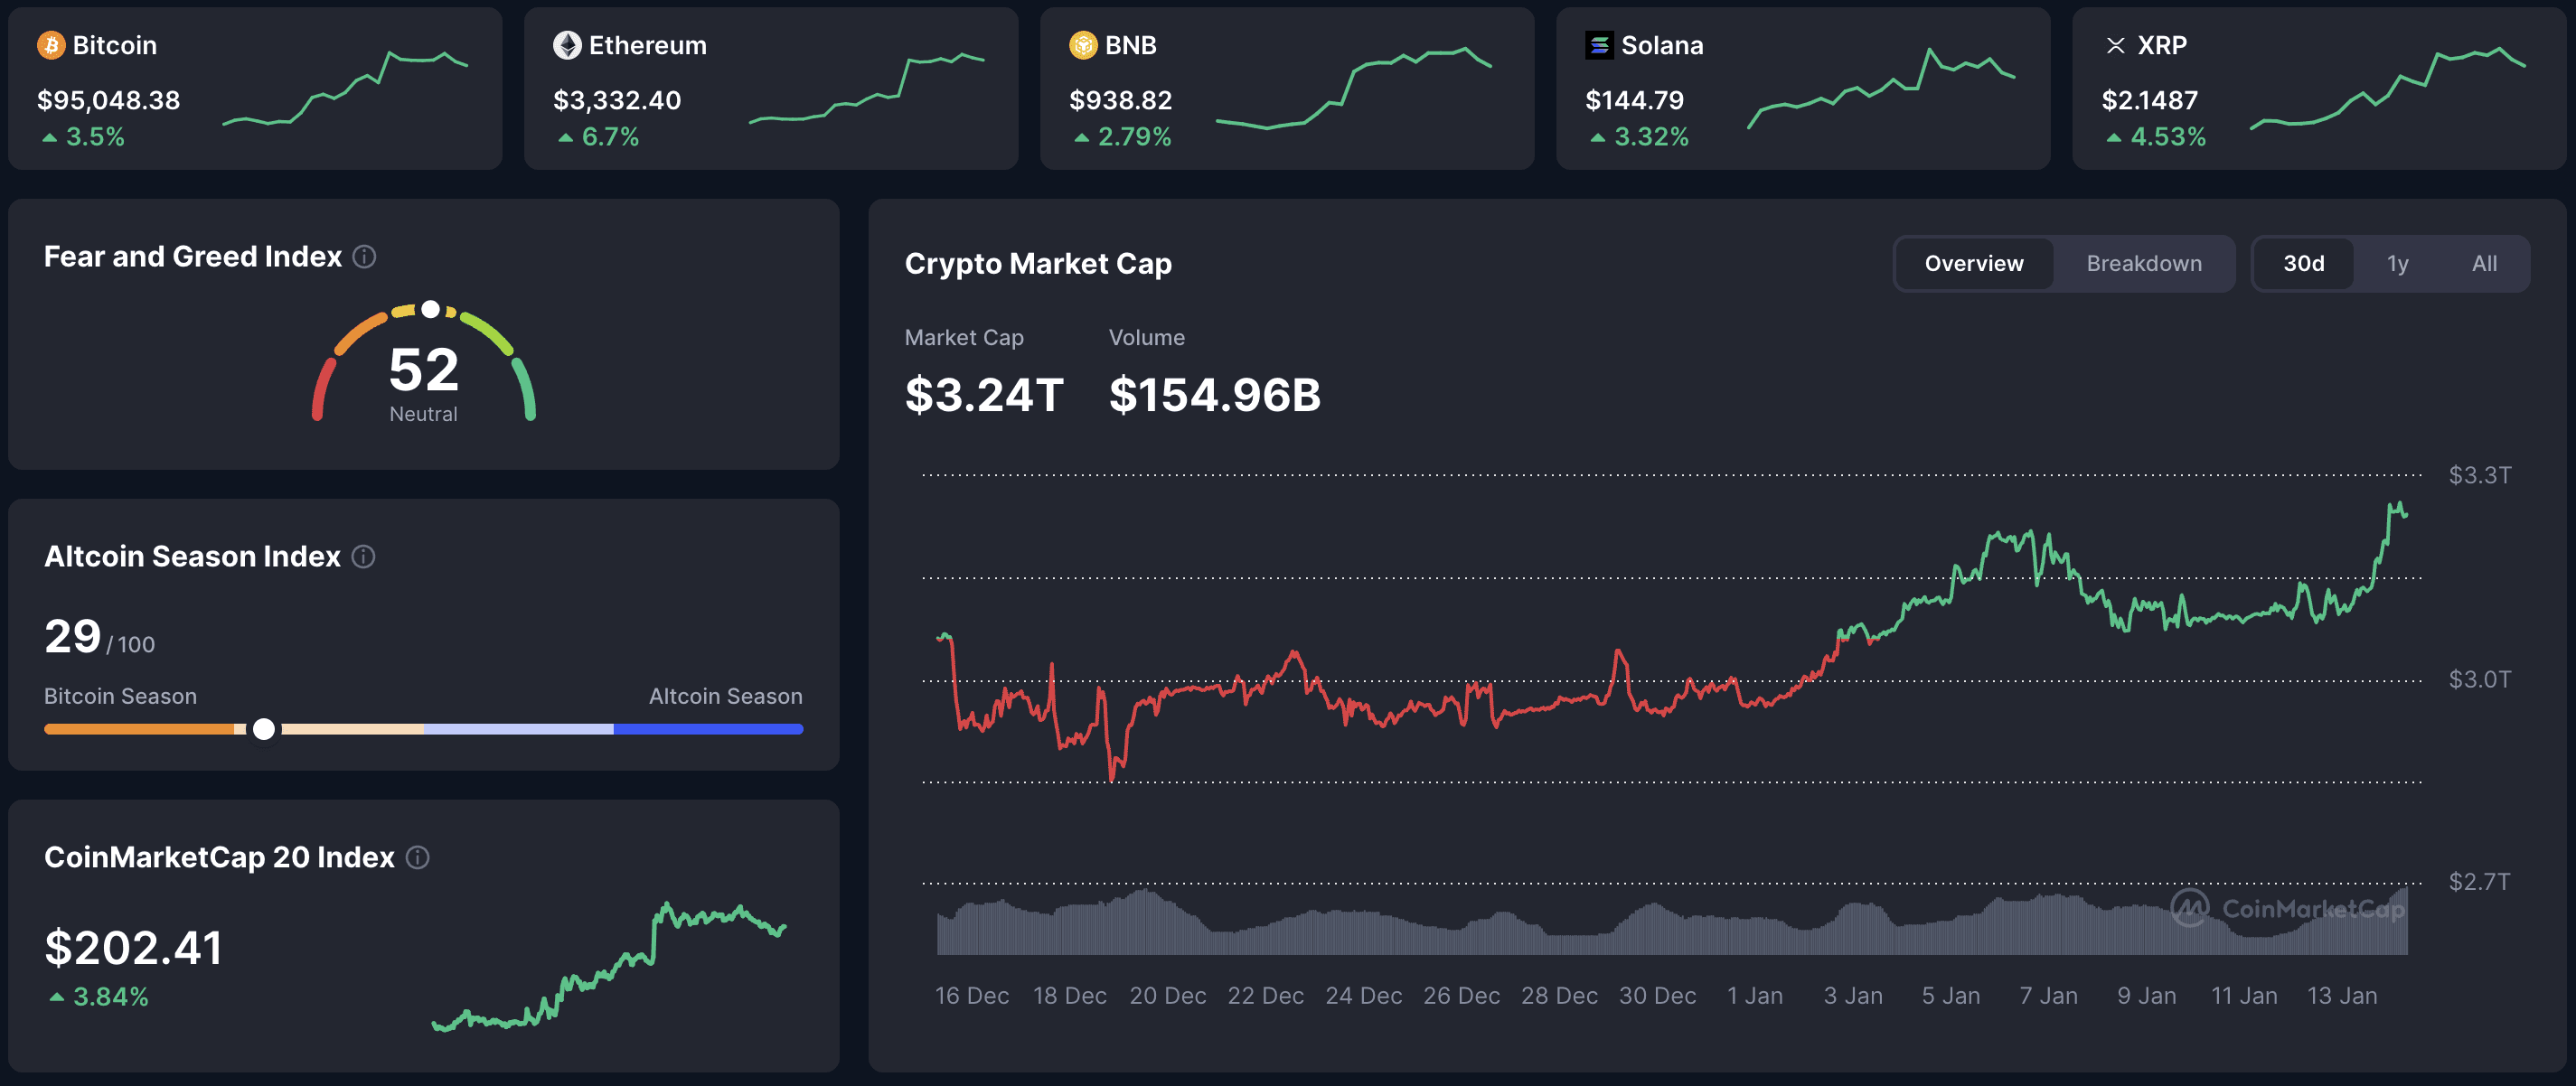The height and width of the screenshot is (1086, 2576).
Task: Select the Overview tab
Action: click(1973, 263)
